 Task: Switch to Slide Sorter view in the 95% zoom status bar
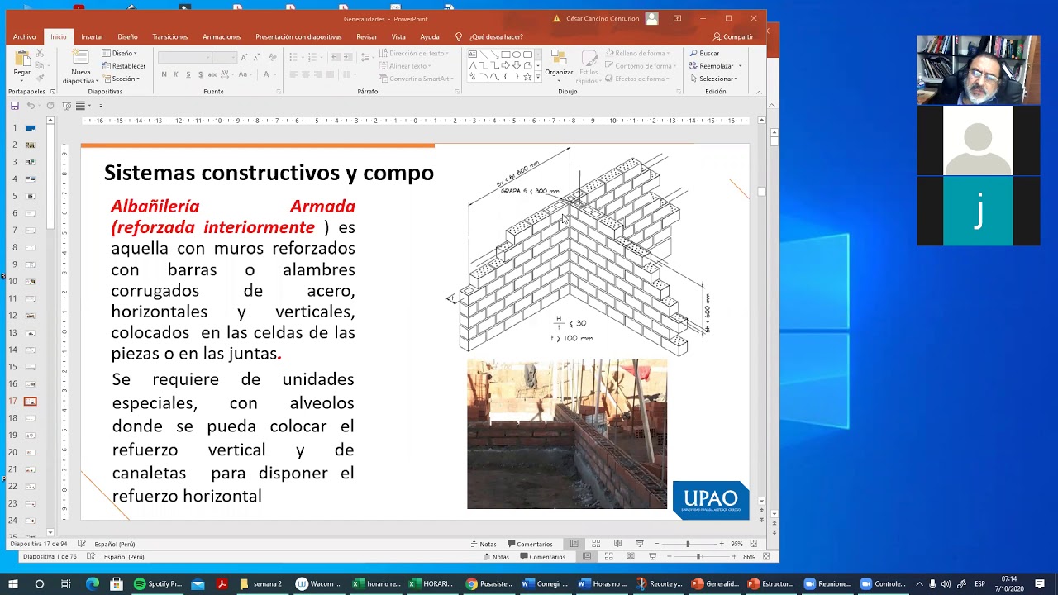(596, 544)
